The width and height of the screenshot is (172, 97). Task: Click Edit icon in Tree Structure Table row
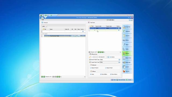click(x=75, y=36)
